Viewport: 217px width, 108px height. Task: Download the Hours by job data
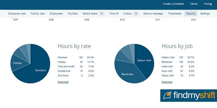(167, 82)
